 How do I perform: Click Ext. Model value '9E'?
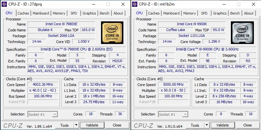tap(208, 61)
